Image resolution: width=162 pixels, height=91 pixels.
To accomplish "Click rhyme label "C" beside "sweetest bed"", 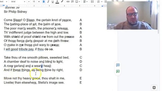I will (x=81, y=57).
